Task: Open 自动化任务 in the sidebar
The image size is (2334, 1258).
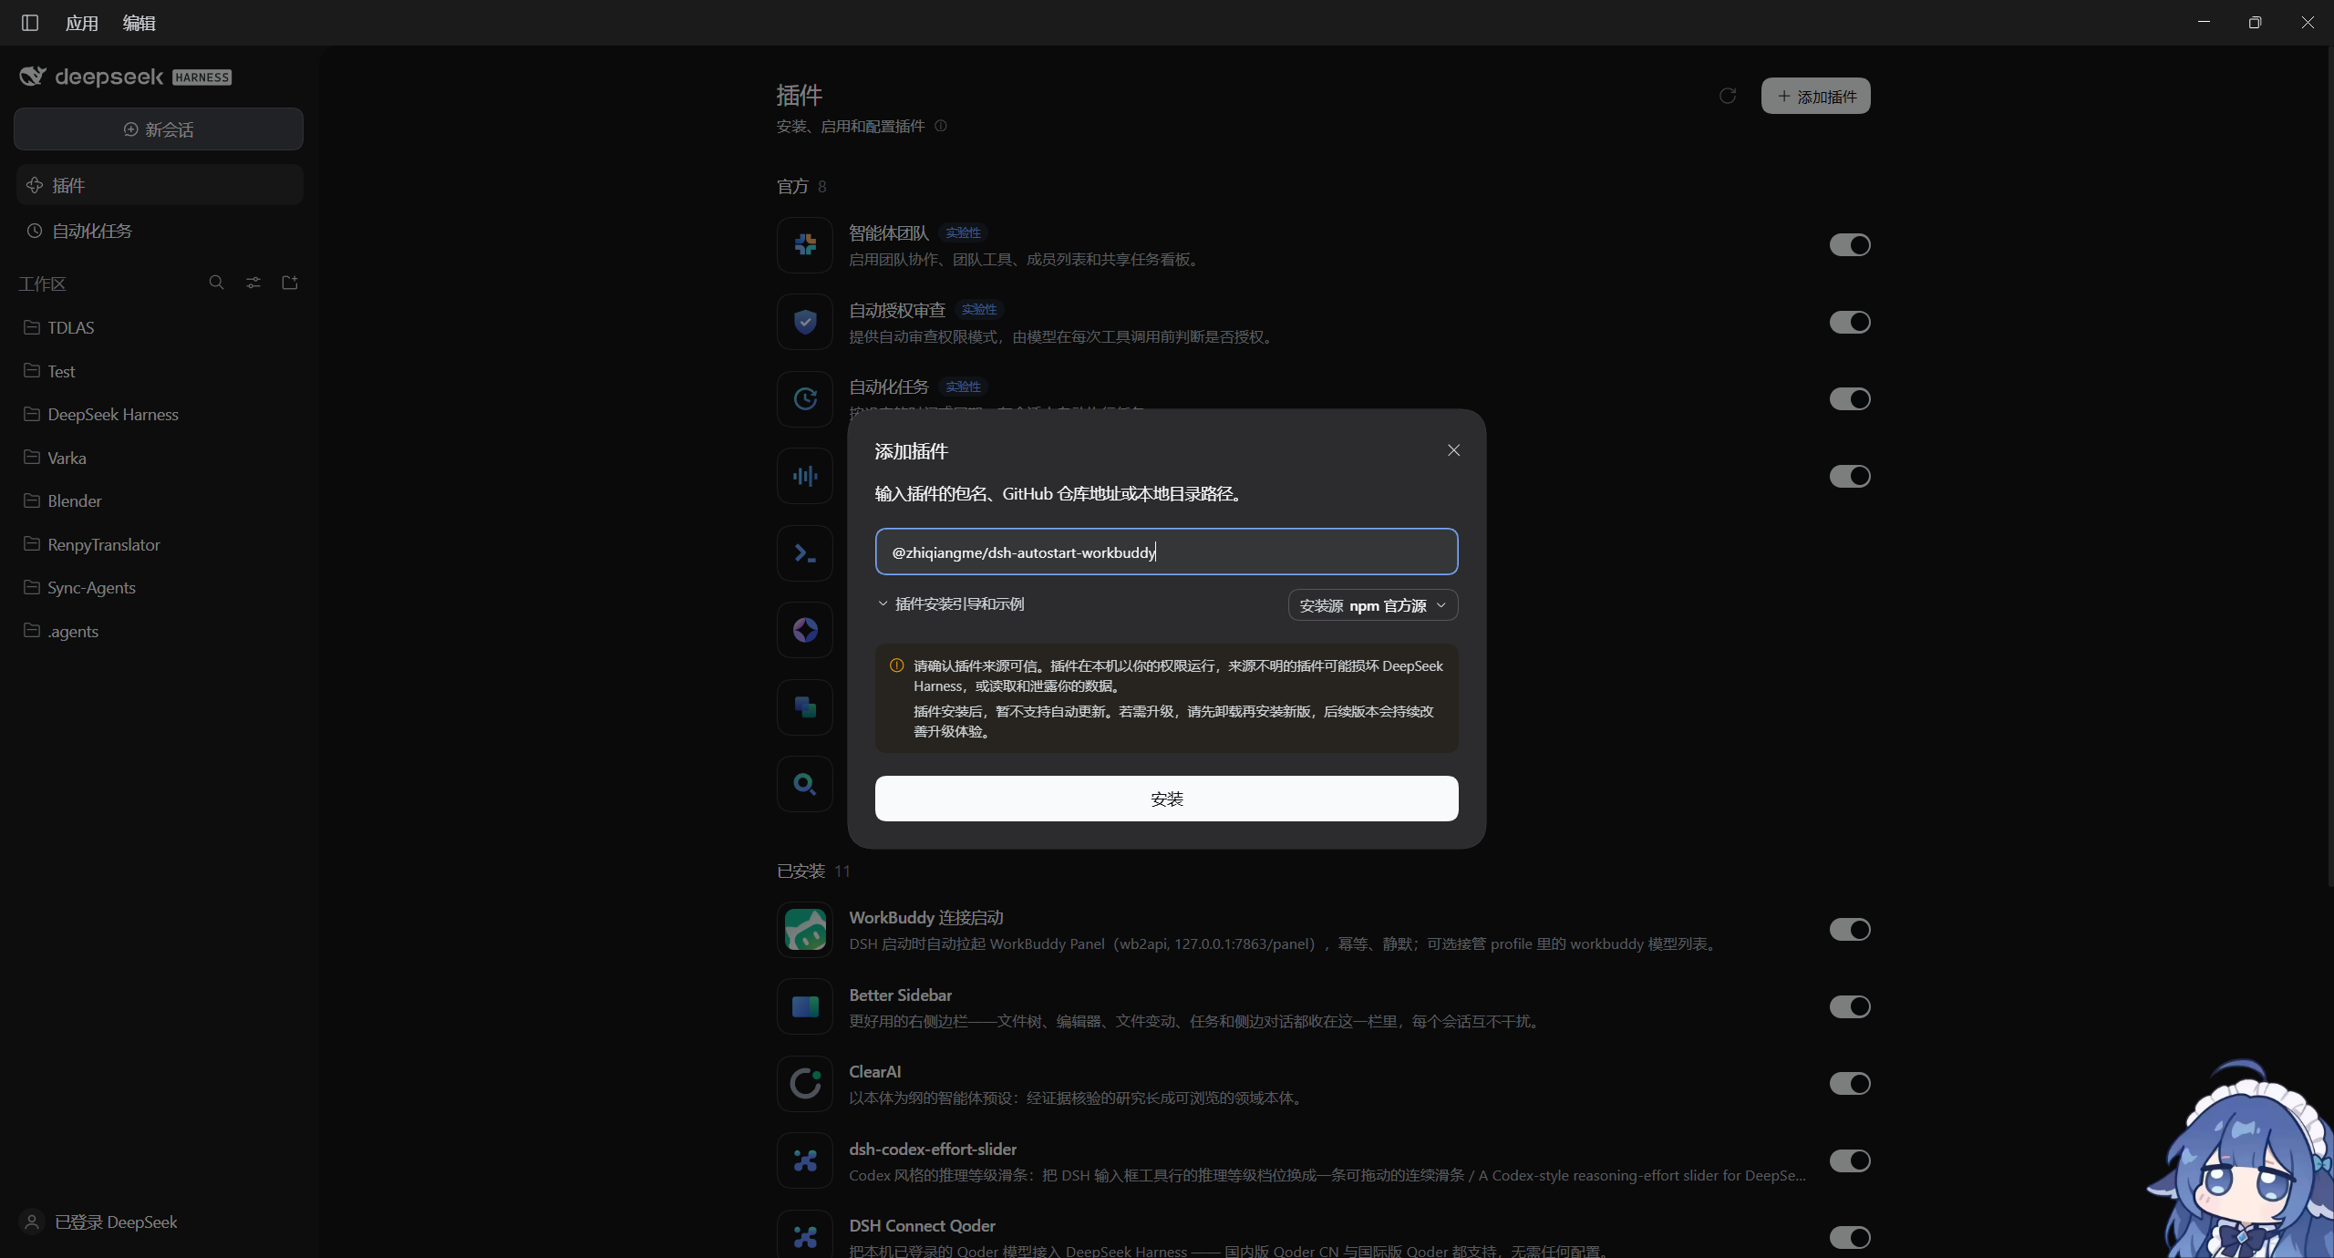Action: [160, 231]
